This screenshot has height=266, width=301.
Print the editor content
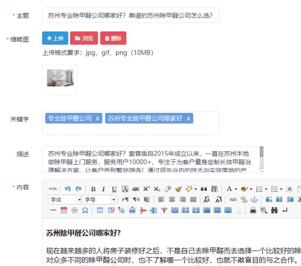253,210
